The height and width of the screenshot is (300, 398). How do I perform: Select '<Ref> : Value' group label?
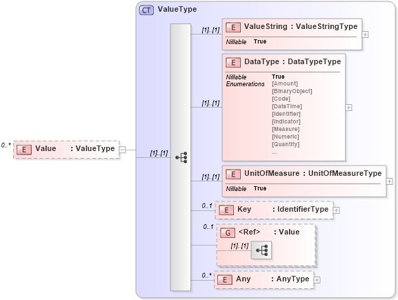269,232
